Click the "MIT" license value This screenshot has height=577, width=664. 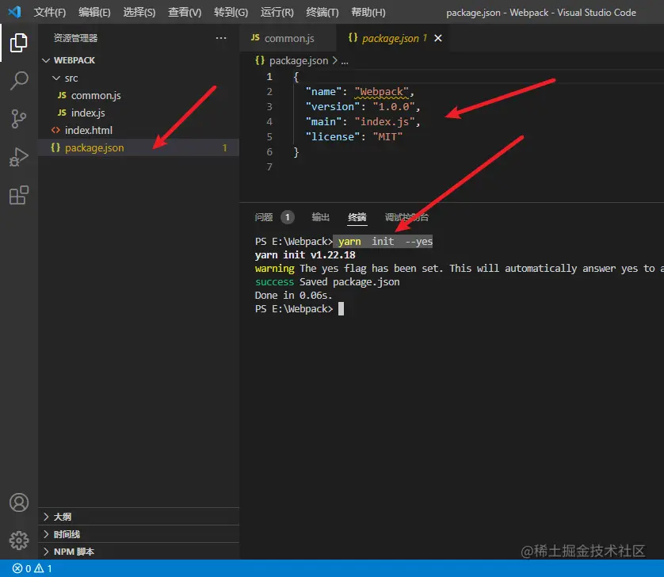click(x=387, y=137)
